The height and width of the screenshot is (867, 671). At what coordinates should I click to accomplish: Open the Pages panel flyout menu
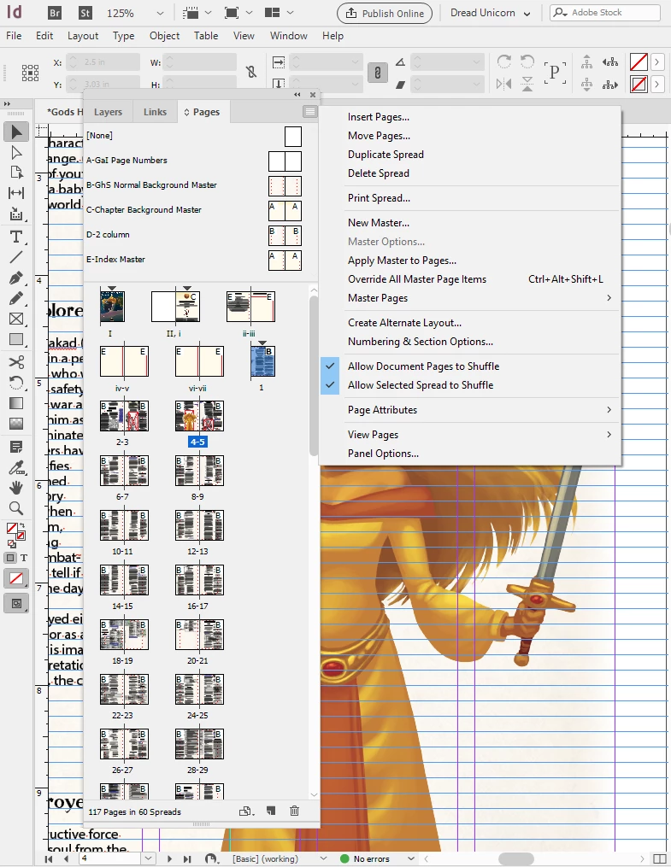coord(310,112)
